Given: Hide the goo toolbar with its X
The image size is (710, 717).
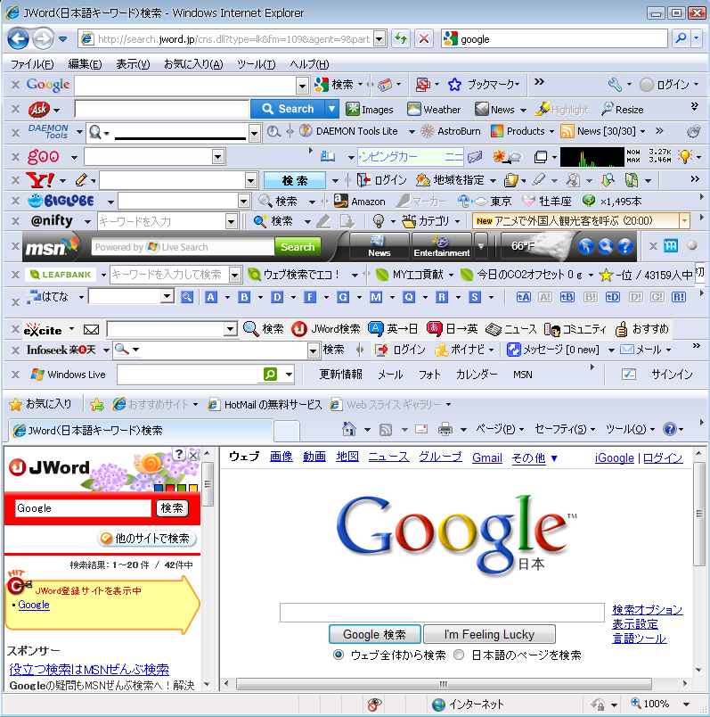Looking at the screenshot, I should [x=15, y=157].
